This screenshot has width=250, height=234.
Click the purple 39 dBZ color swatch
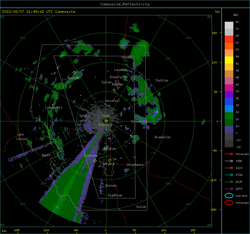click(x=229, y=95)
